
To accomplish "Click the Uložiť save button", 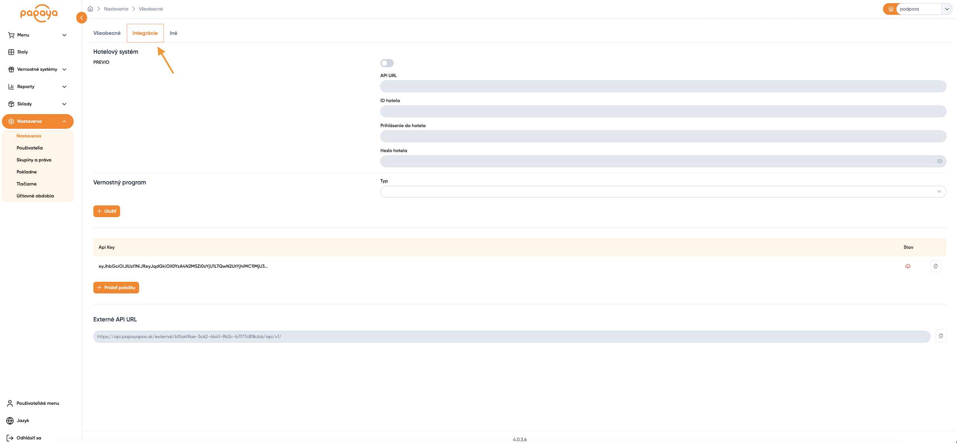I will pyautogui.click(x=107, y=211).
